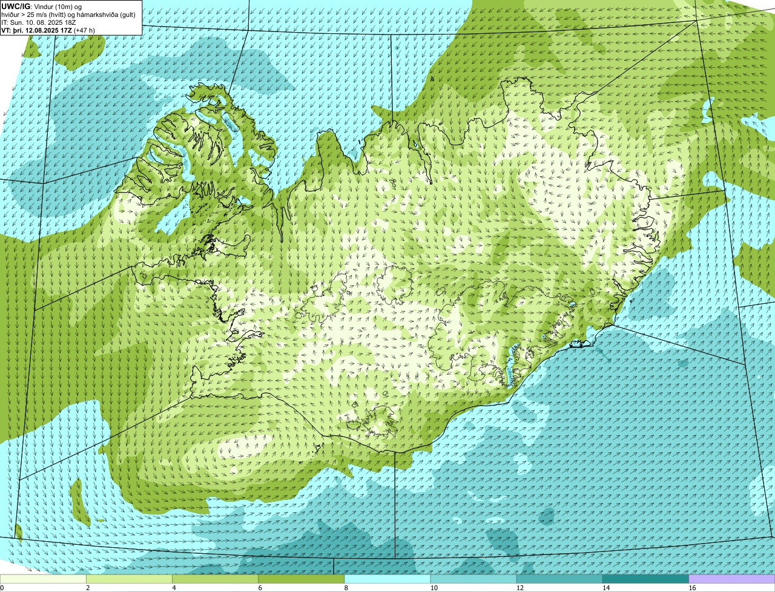The height and width of the screenshot is (592, 775).
Task: Click the 0–2 m/s pale yellow legend swatch
Action: [43, 579]
